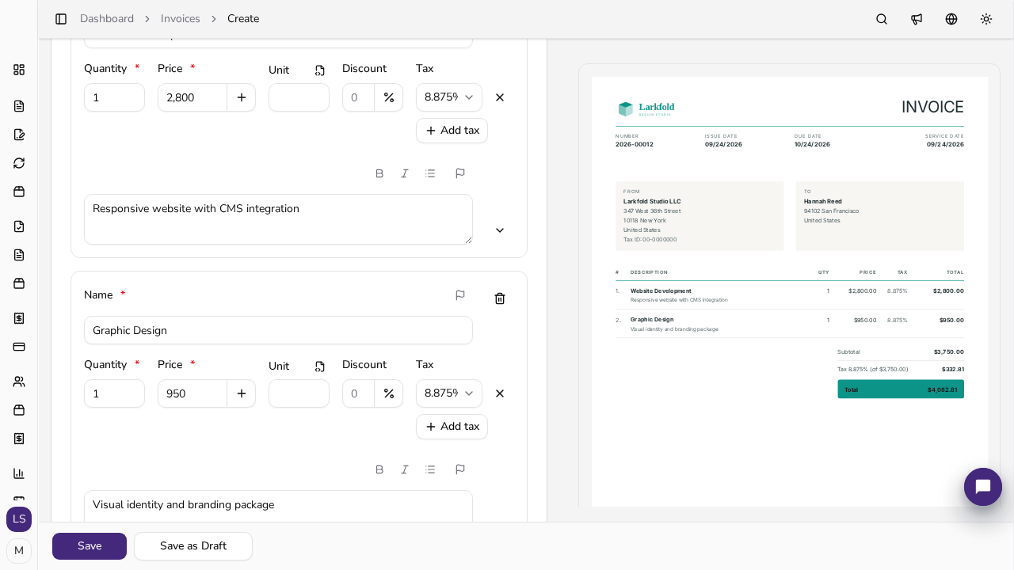Click the Graphic Design name field
Image resolution: width=1014 pixels, height=570 pixels.
click(x=278, y=330)
